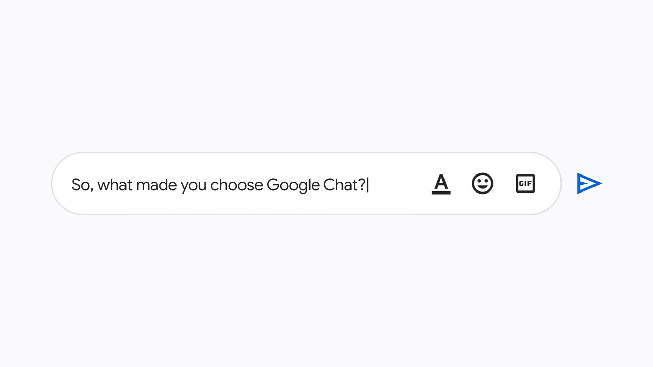Hit the GIF button in compose bar
The height and width of the screenshot is (367, 653).
coord(525,184)
